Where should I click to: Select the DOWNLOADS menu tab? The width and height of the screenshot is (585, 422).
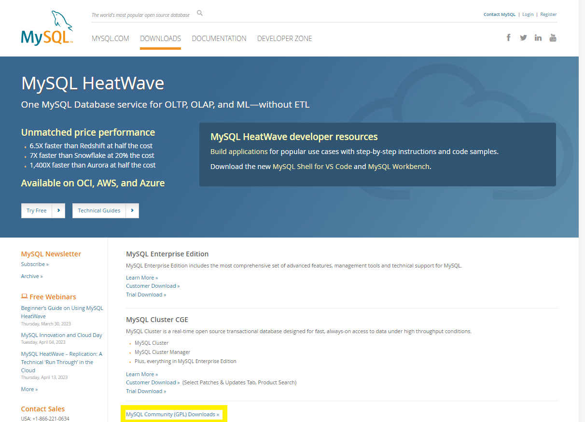(160, 39)
